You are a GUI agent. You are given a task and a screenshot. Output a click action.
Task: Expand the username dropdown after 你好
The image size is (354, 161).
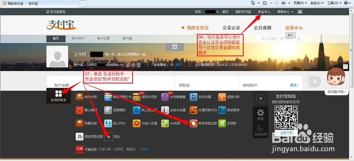point(217,12)
